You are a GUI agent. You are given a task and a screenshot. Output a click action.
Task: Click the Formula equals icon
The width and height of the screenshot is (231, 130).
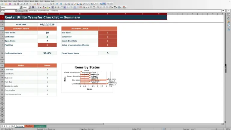coord(26,11)
